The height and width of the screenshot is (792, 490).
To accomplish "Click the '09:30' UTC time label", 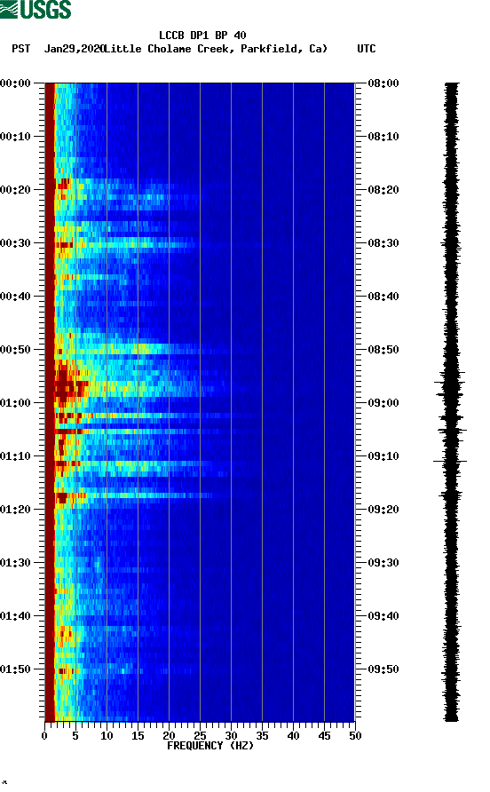I will click(x=383, y=563).
